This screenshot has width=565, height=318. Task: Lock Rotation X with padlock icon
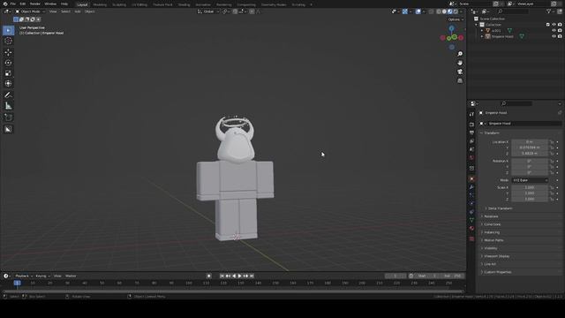(552, 161)
